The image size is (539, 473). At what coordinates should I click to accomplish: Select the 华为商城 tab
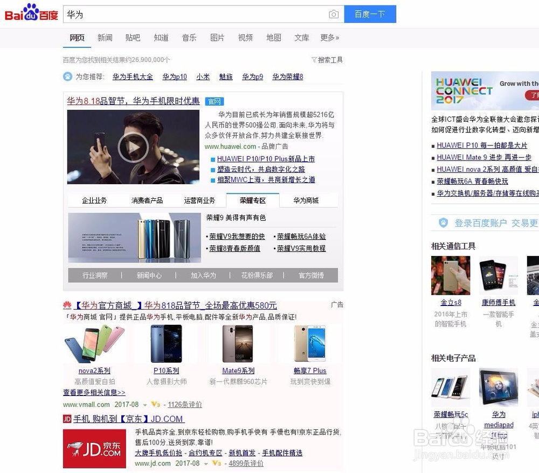306,200
